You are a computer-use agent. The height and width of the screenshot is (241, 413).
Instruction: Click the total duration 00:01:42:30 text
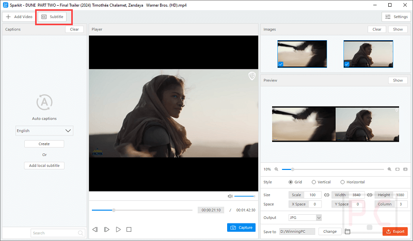(x=246, y=210)
